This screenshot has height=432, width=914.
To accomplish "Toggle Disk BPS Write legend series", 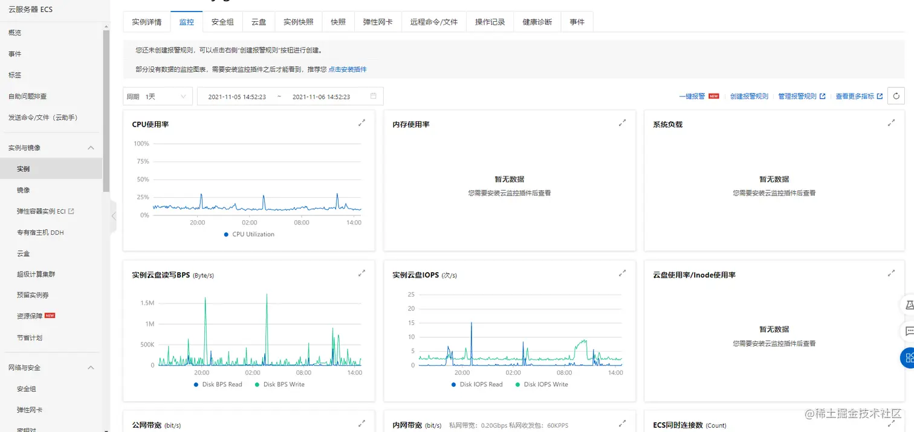I will (279, 384).
